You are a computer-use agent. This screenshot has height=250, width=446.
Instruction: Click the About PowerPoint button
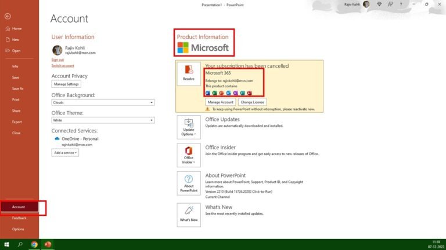(189, 183)
